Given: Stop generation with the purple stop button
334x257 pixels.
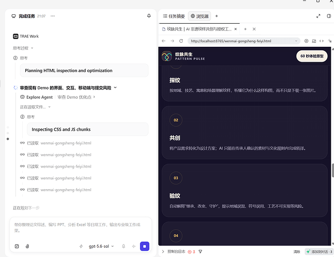Looking at the screenshot, I should coord(145,246).
